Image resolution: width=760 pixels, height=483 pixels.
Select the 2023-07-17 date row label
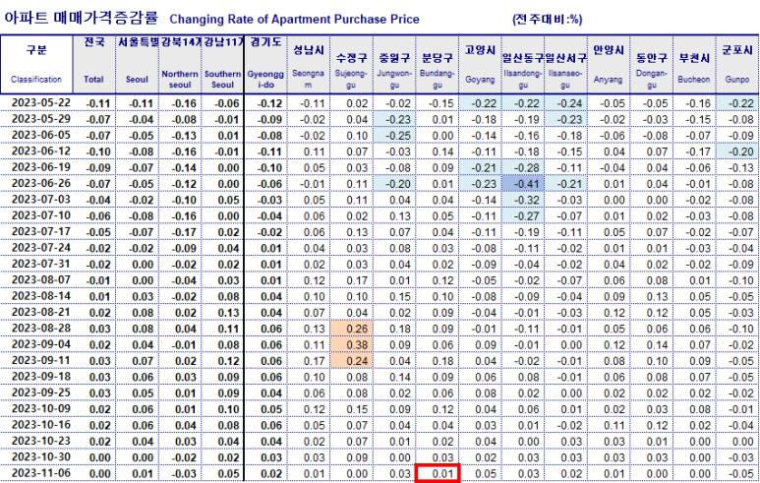(41, 231)
